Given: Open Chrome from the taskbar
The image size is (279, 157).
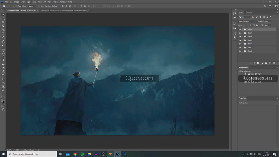Looking at the screenshot, I should point(75,154).
